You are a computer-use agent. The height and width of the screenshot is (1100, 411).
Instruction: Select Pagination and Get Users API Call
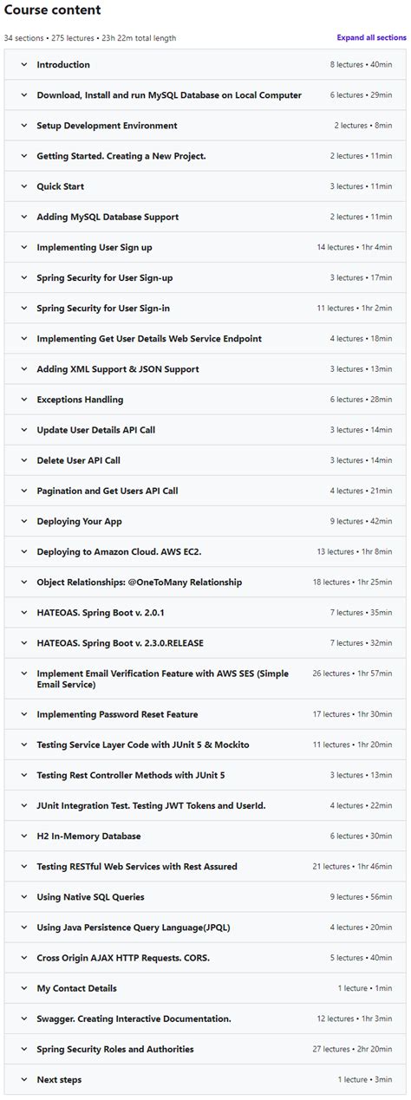(107, 491)
